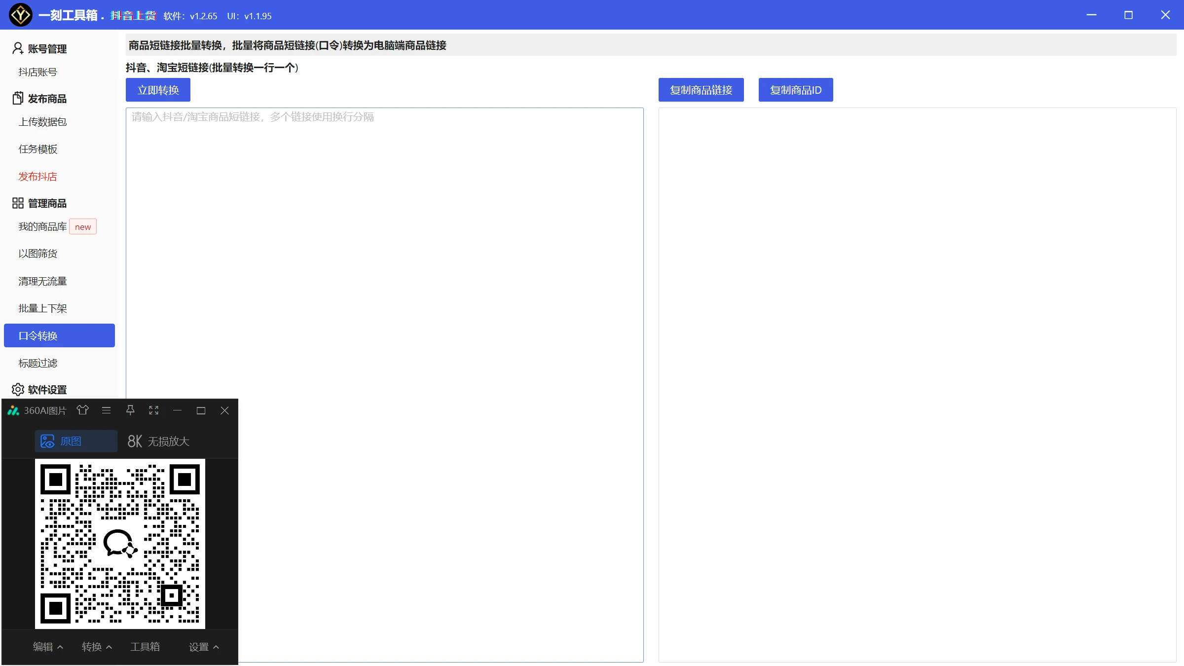Switch to the 原图 view tab
The image size is (1184, 666).
76,441
